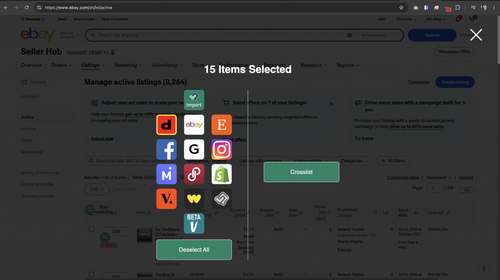Open browser extensions puzzle icon
Viewport: 500px width, 280px height.
click(x=458, y=8)
